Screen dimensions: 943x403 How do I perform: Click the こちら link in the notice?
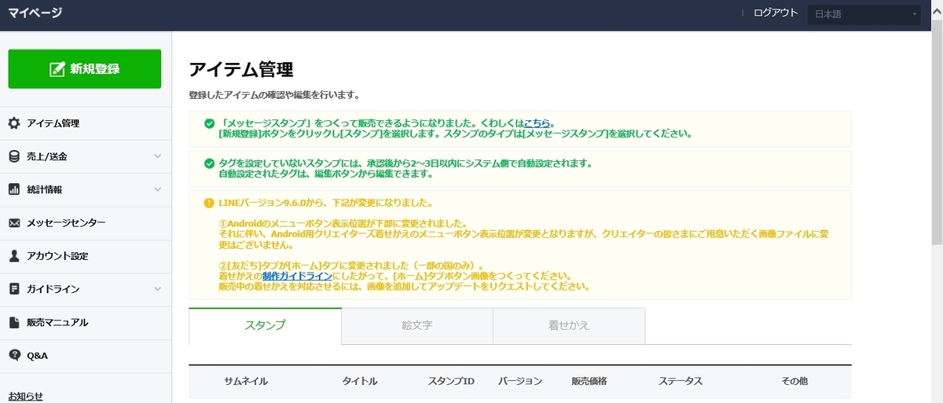(x=538, y=123)
